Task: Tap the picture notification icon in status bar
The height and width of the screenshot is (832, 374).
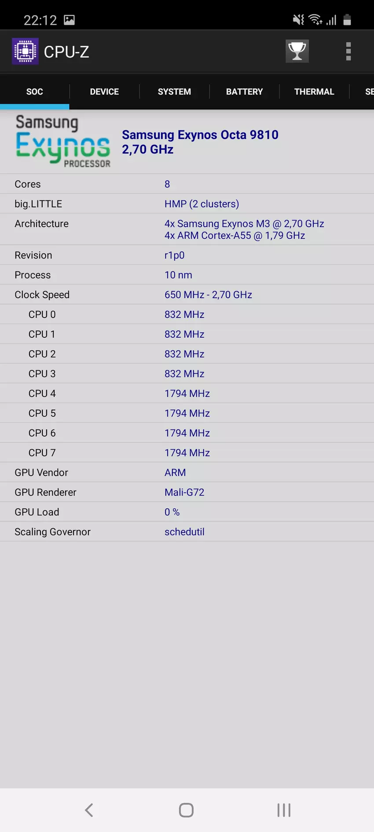Action: 69,20
